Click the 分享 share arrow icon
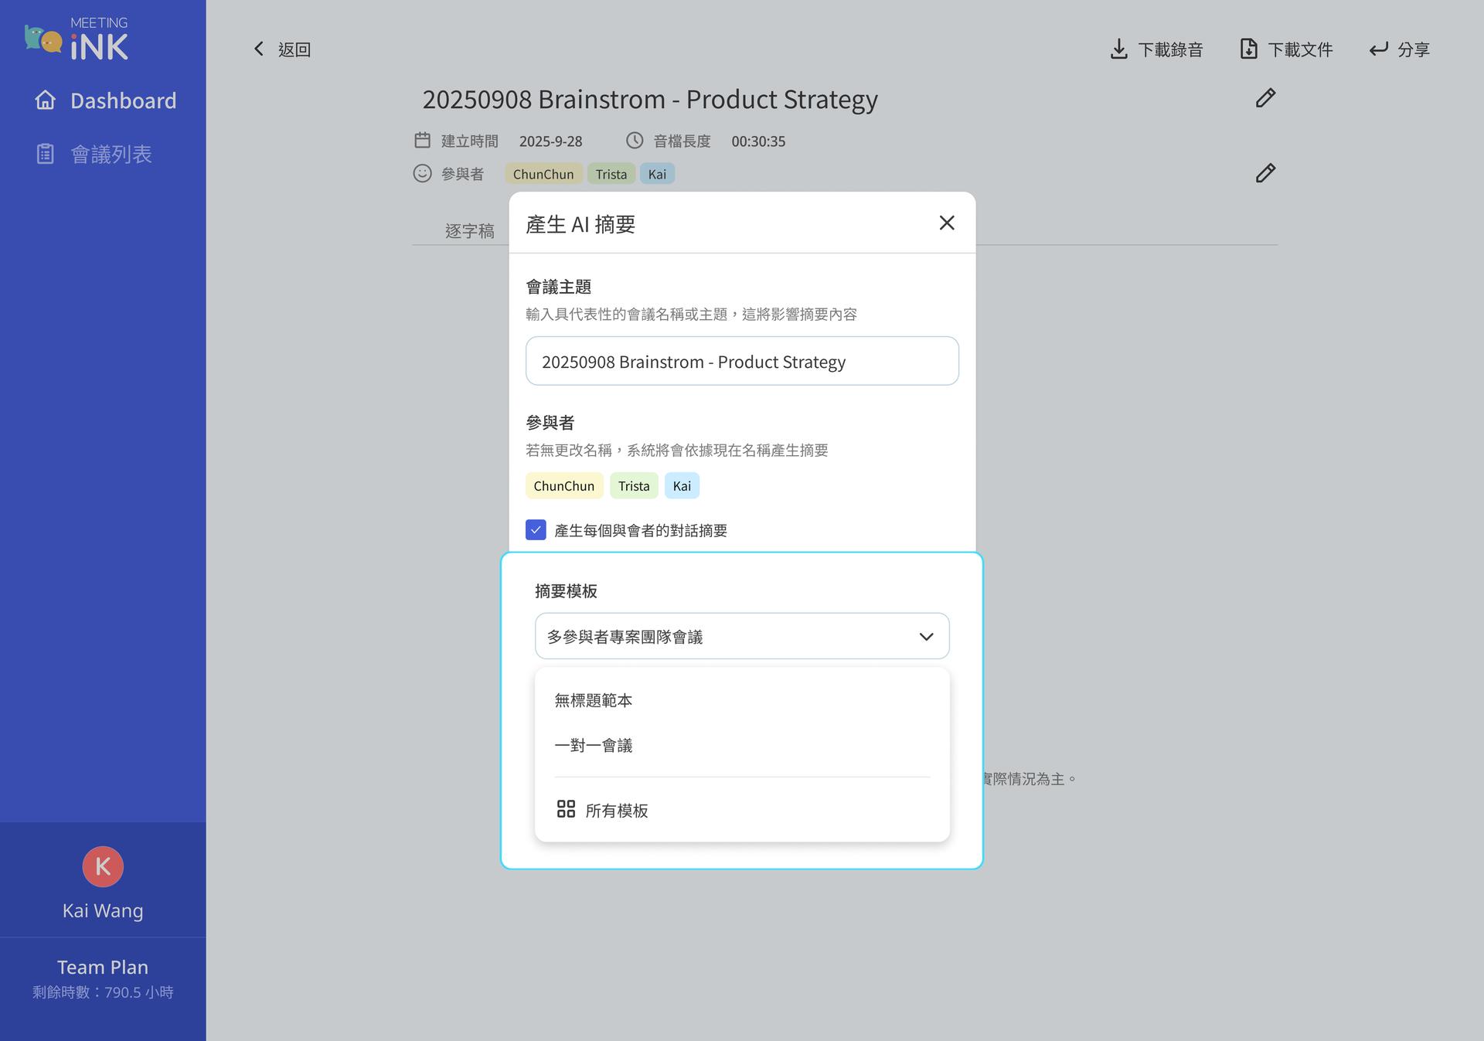The height and width of the screenshot is (1041, 1484). click(x=1378, y=49)
